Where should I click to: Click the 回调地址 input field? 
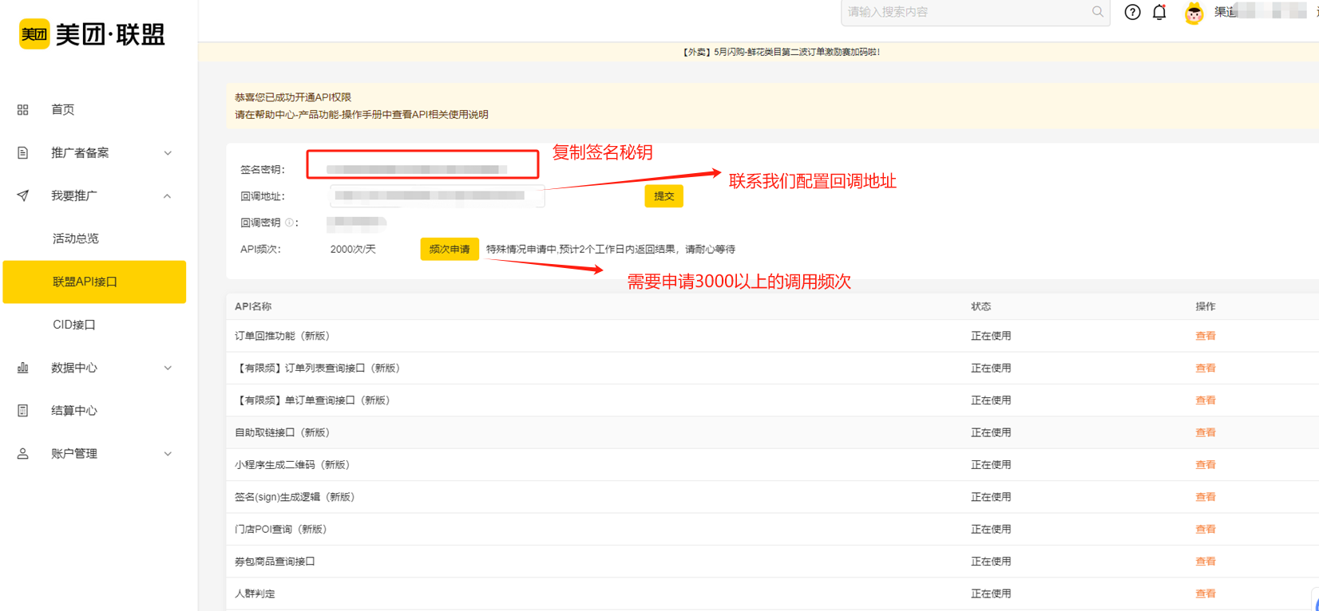click(x=437, y=196)
